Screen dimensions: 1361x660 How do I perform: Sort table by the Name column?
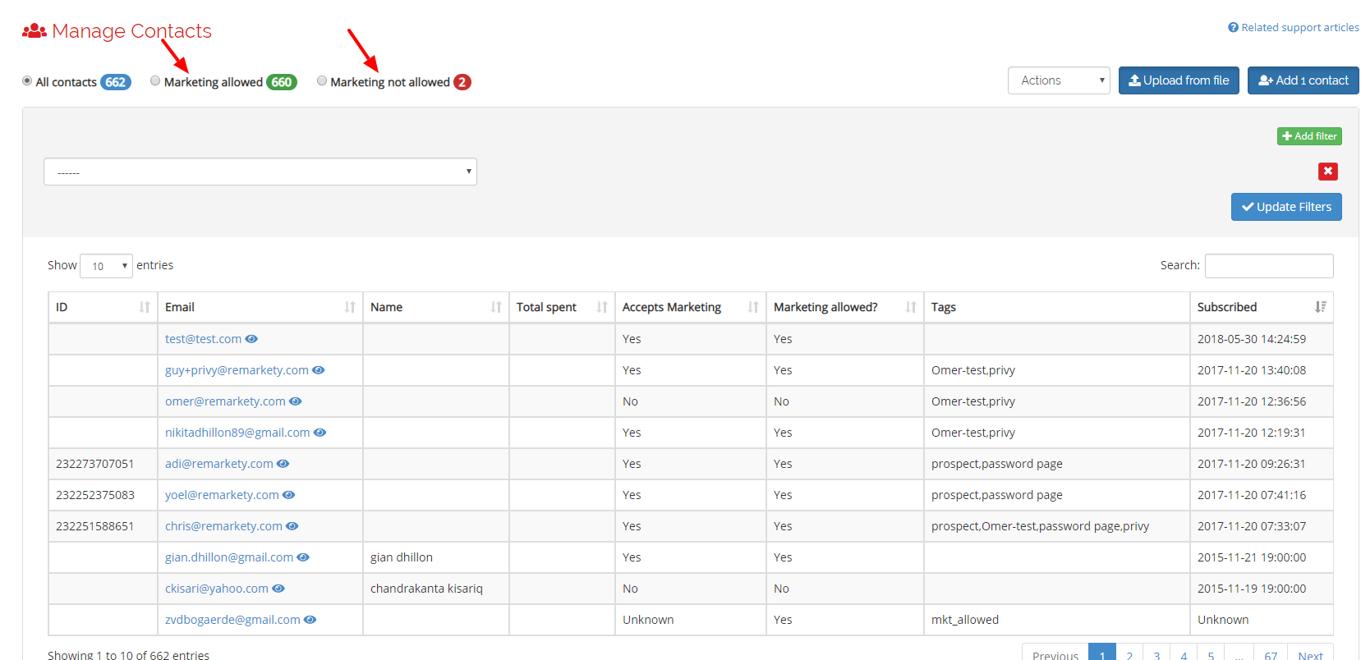[x=436, y=307]
